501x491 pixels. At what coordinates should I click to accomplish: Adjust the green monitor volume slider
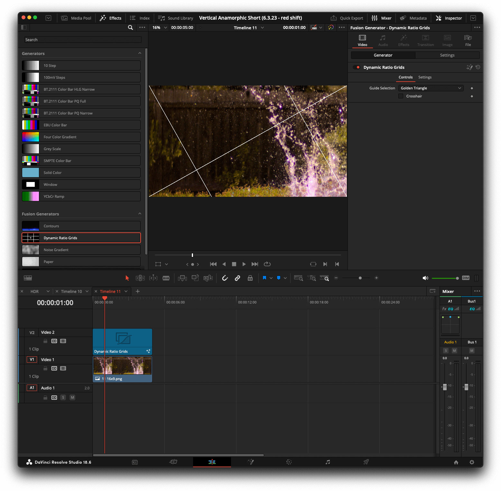445,278
